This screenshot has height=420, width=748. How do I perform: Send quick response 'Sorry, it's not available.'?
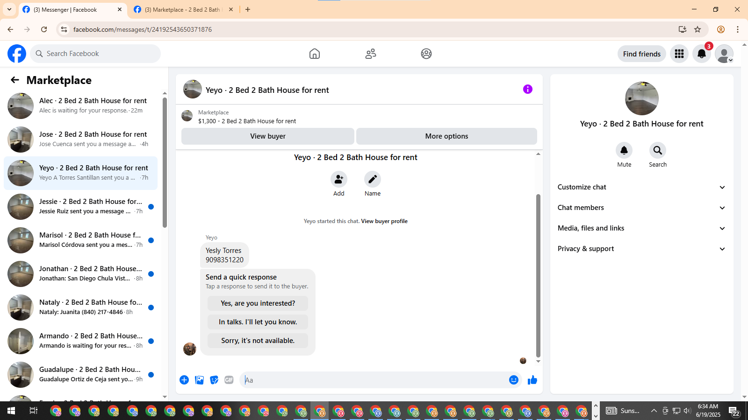tap(258, 341)
